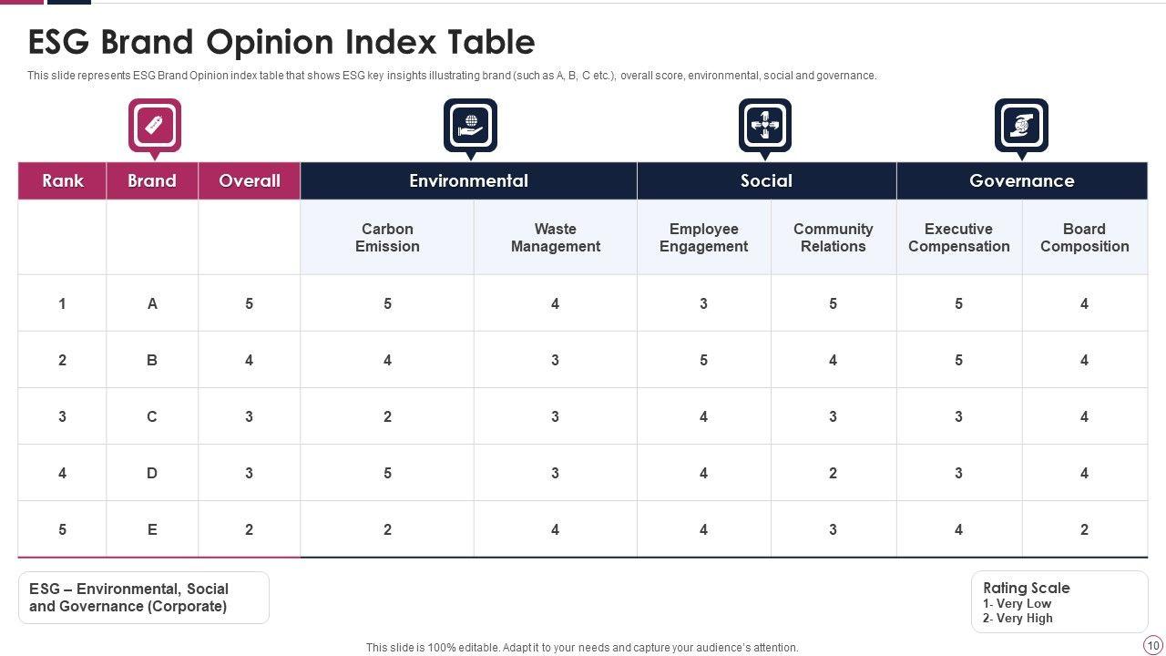Click the Rating Scale legend box

[x=1059, y=601]
